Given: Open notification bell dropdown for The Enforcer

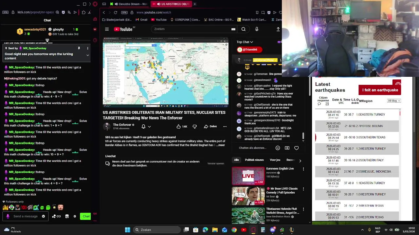Looking at the screenshot, I should point(146,126).
